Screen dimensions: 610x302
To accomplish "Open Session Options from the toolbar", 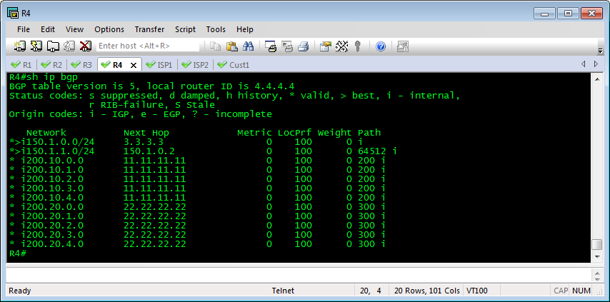I will tap(325, 46).
